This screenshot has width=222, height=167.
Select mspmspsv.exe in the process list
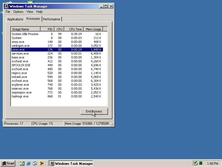(57, 93)
